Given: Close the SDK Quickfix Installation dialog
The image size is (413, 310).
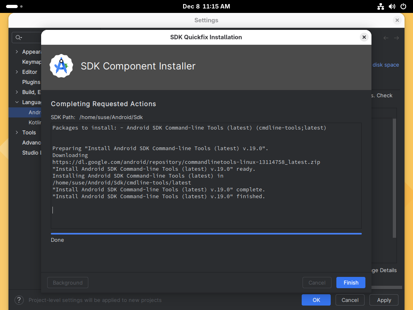Looking at the screenshot, I should click(364, 37).
